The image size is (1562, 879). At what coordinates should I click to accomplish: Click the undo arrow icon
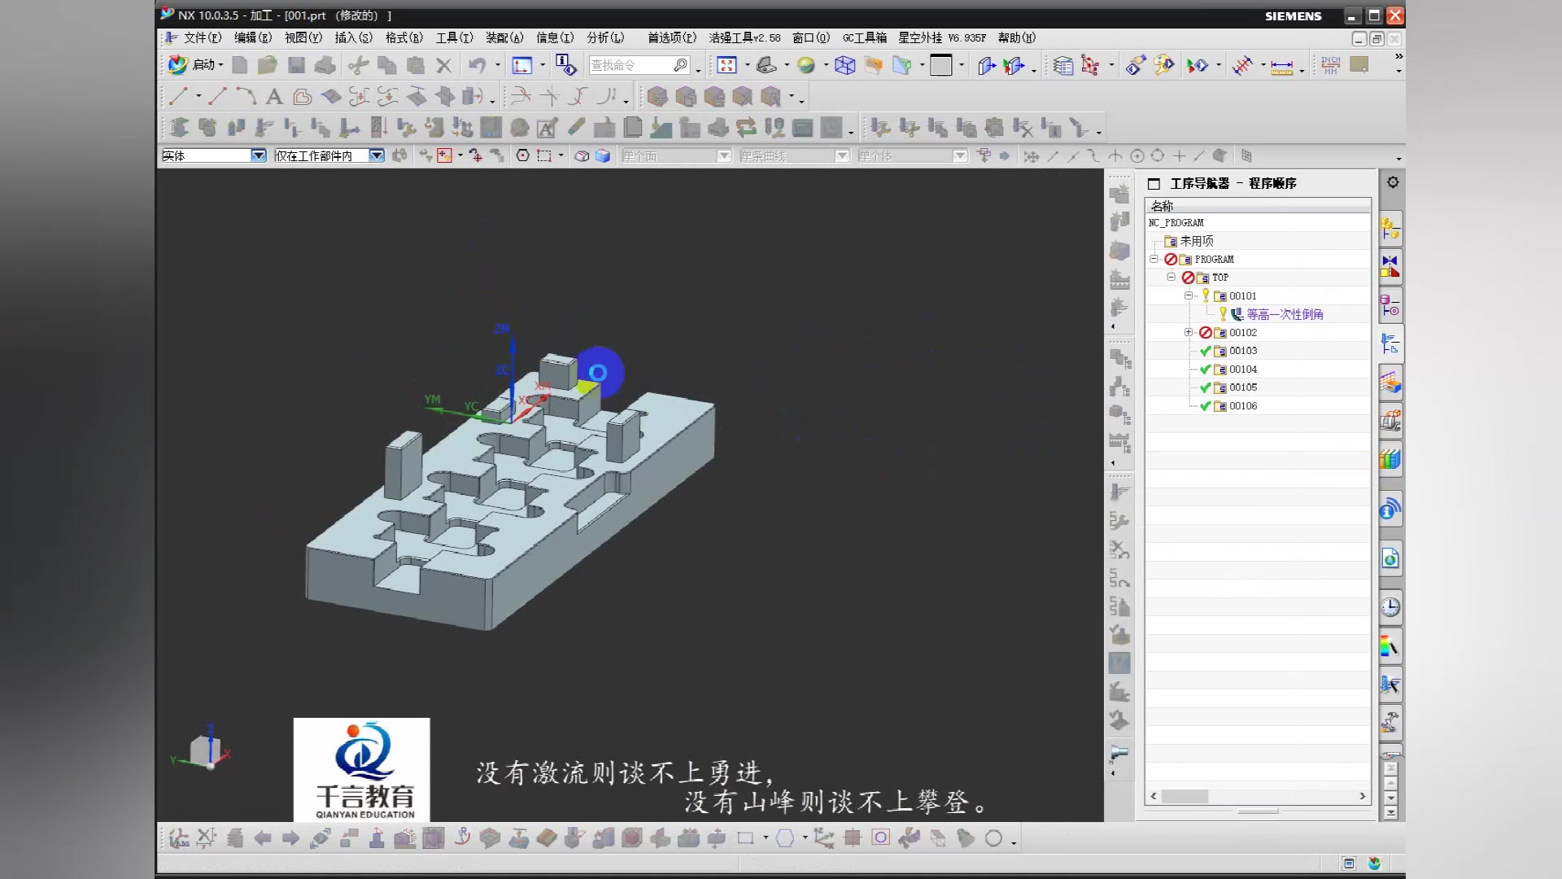click(x=477, y=65)
